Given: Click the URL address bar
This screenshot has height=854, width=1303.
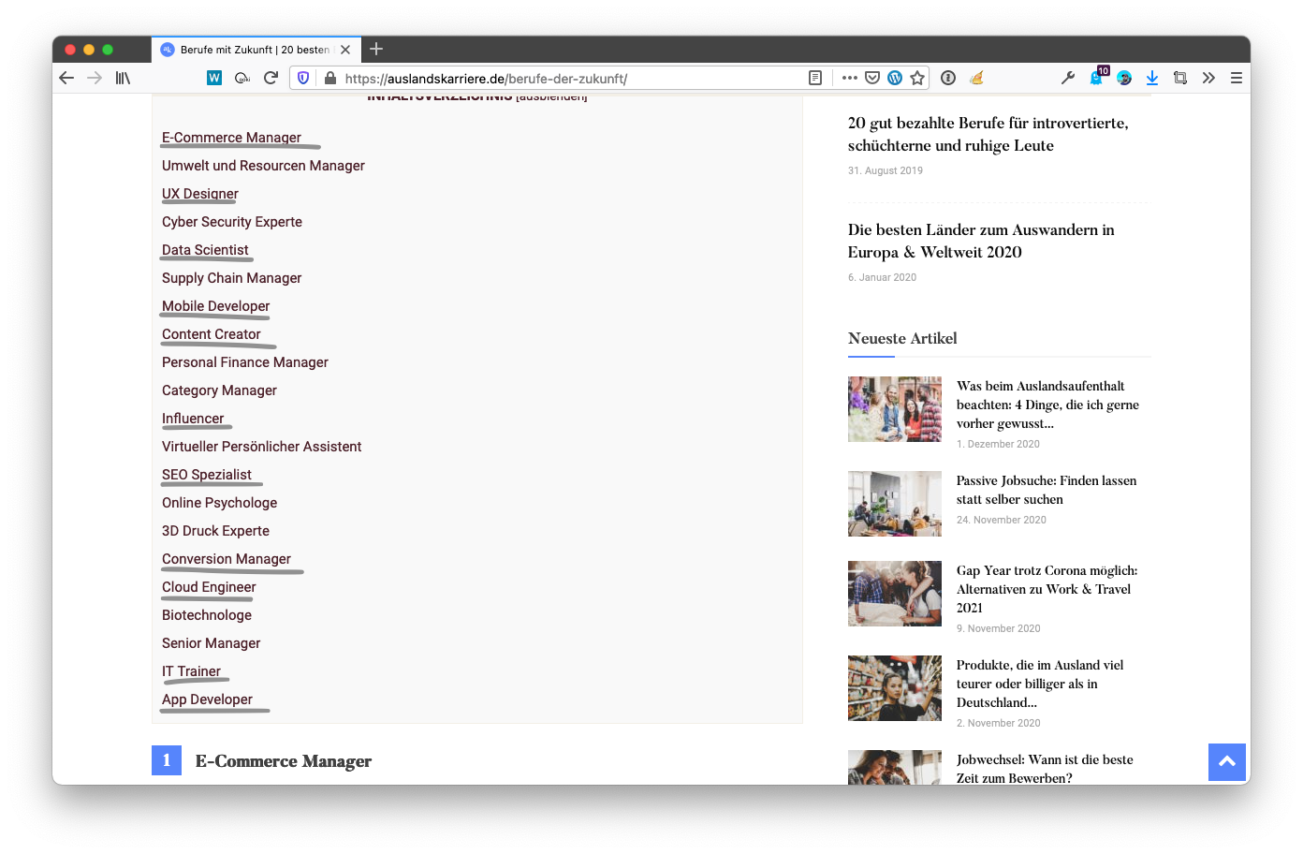Looking at the screenshot, I should [562, 79].
